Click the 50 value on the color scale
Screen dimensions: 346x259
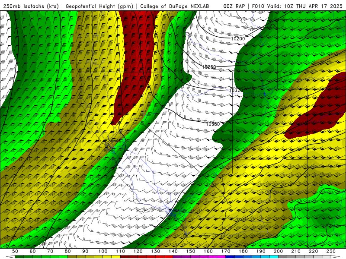click(15, 251)
